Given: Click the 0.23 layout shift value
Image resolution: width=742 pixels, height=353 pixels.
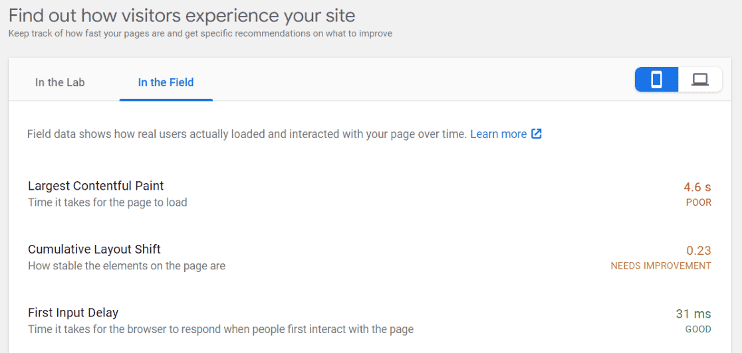Looking at the screenshot, I should tap(699, 250).
